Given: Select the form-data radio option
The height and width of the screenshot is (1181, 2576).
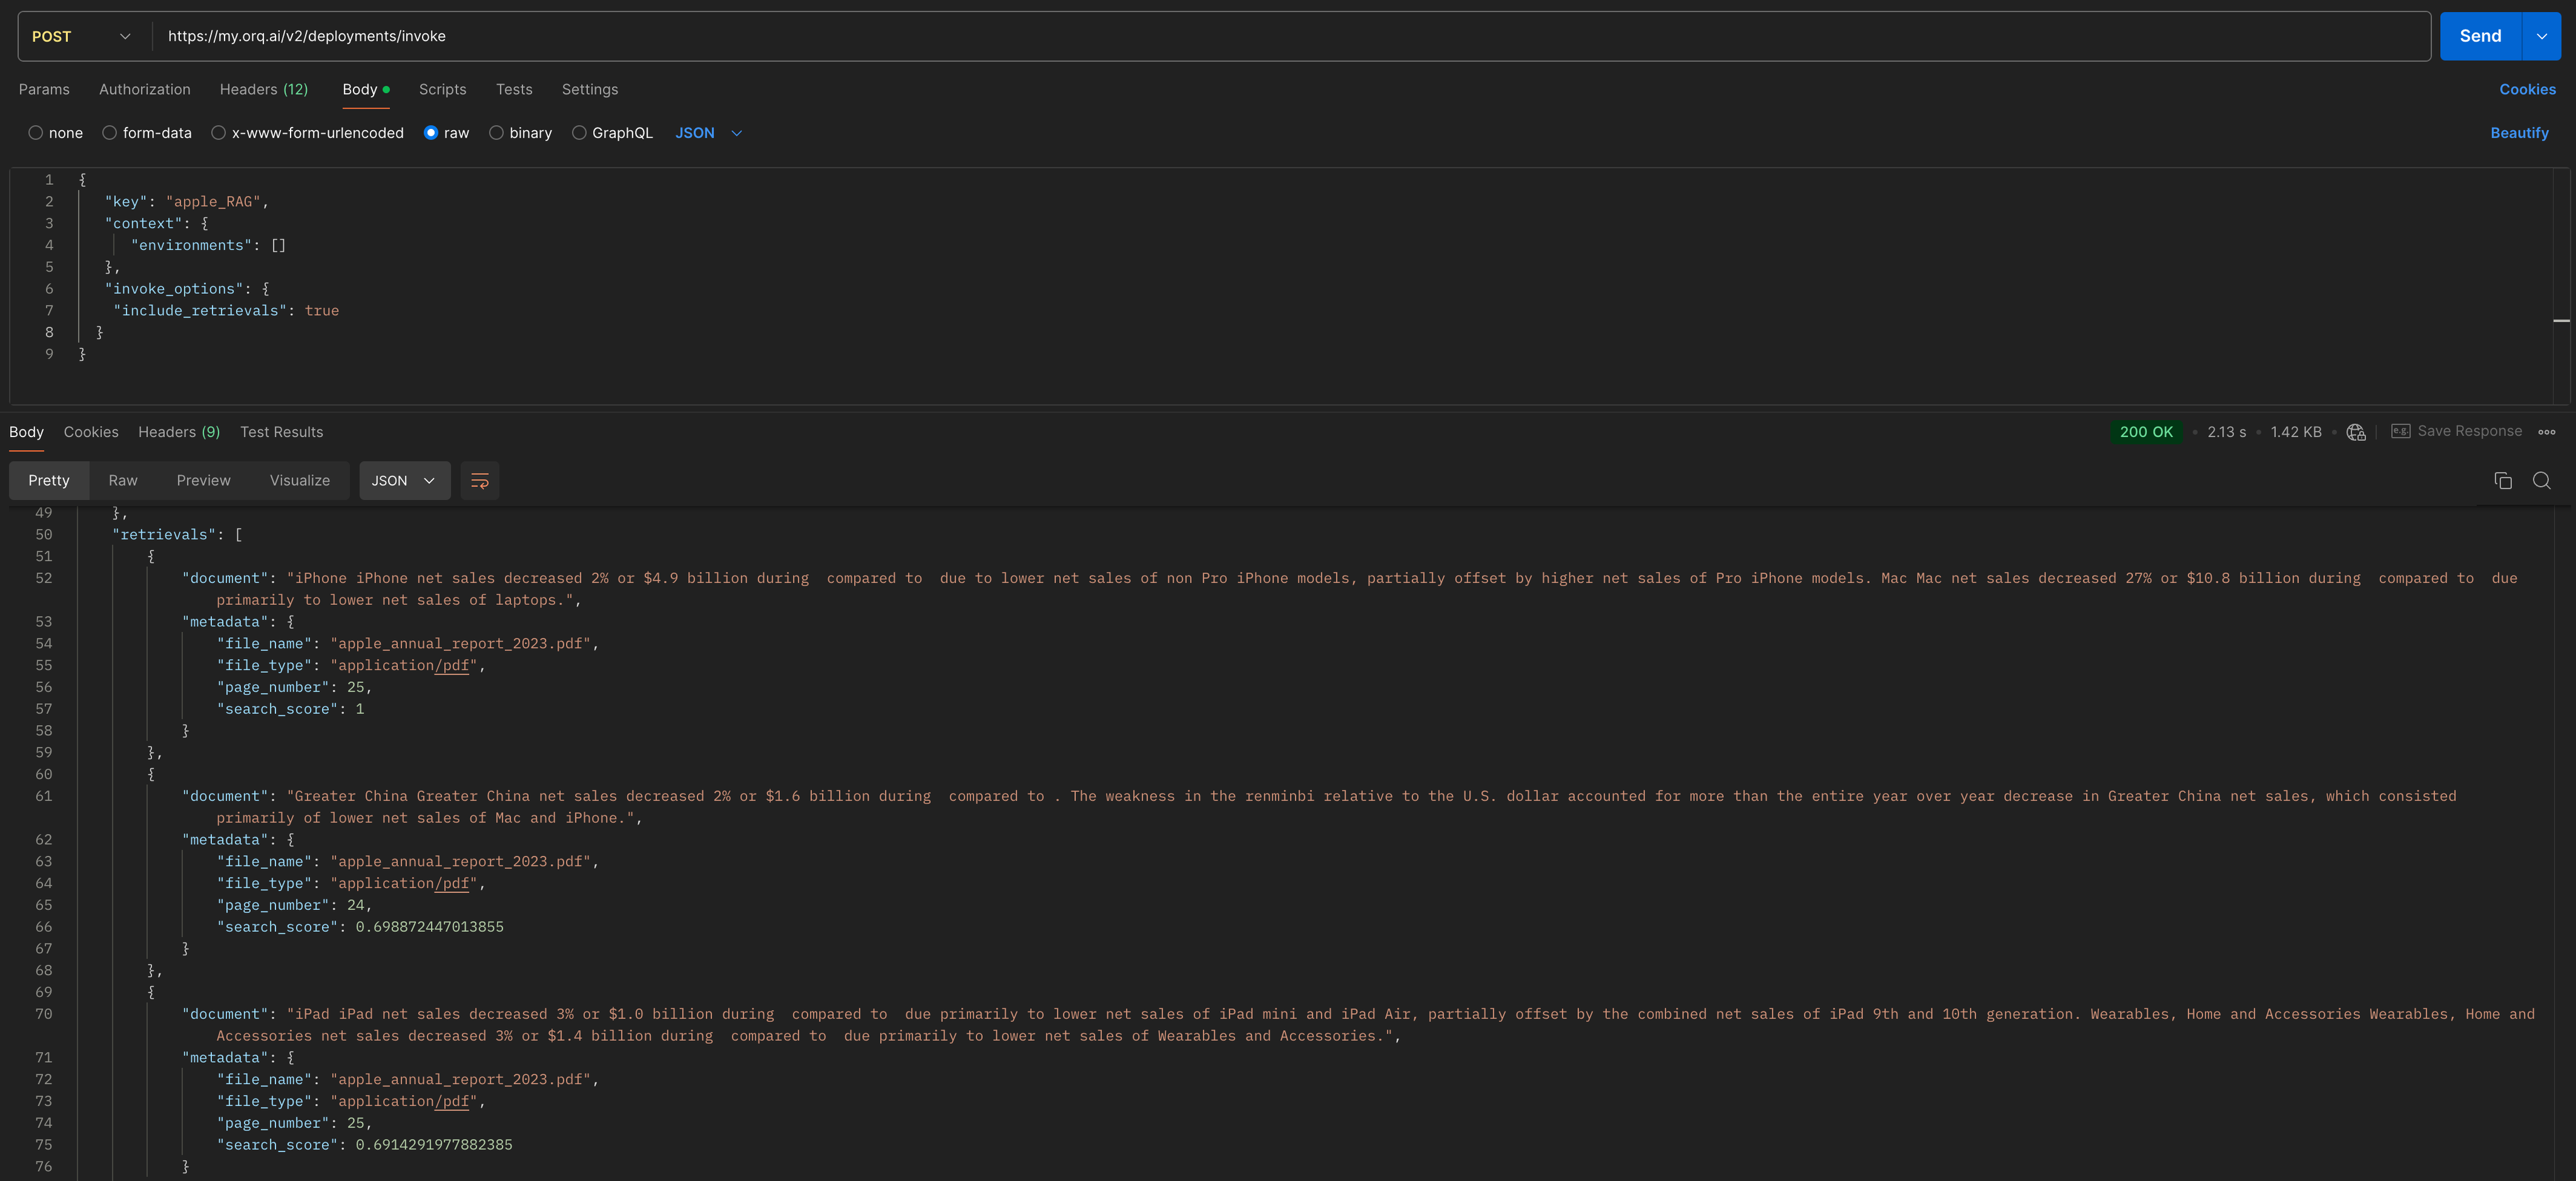Looking at the screenshot, I should coord(110,133).
